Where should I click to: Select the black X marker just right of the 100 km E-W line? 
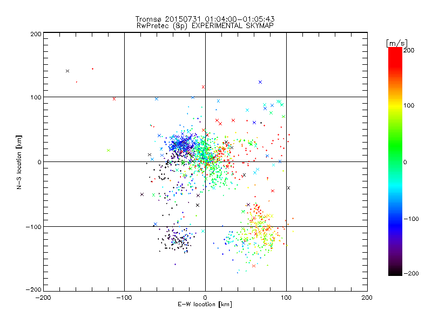(289, 188)
